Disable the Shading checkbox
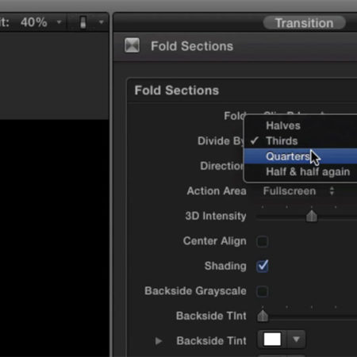The height and width of the screenshot is (357, 357). point(263,266)
